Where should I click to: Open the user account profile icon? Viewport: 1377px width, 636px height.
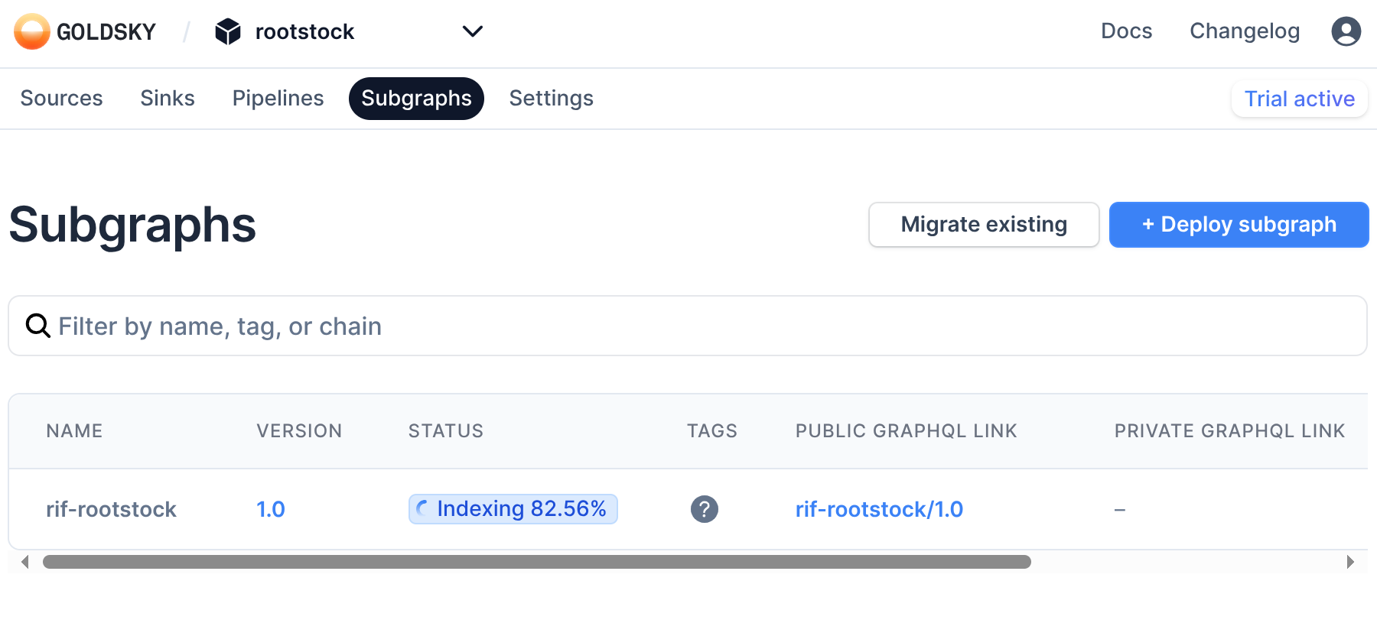coord(1346,31)
